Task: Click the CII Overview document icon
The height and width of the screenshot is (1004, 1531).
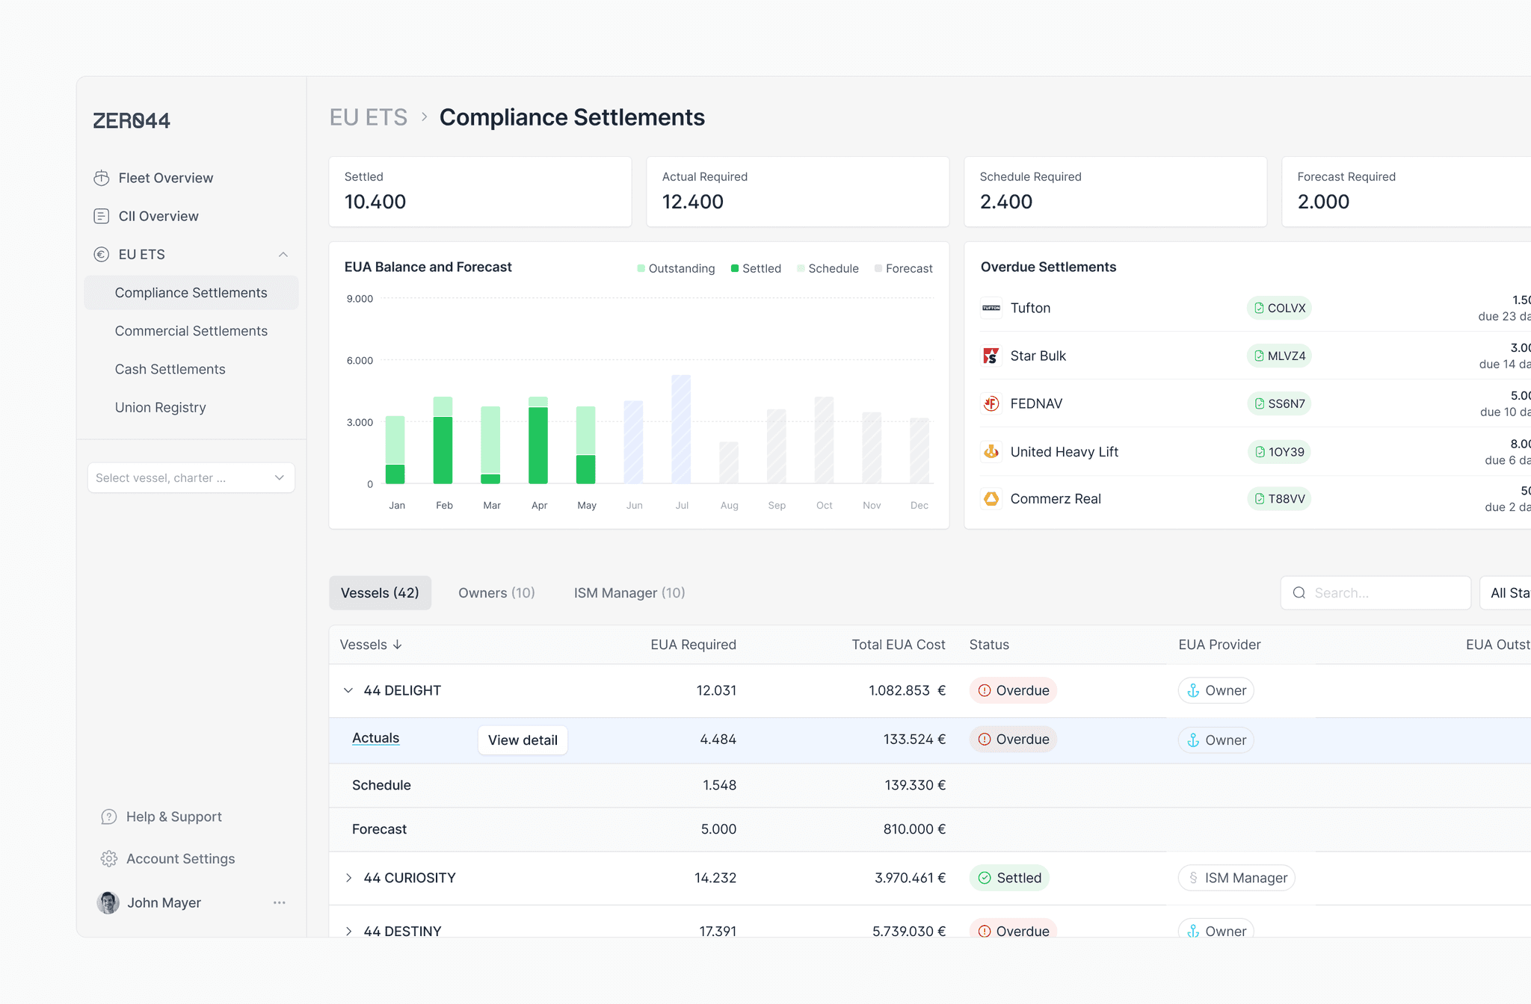Action: pos(102,216)
